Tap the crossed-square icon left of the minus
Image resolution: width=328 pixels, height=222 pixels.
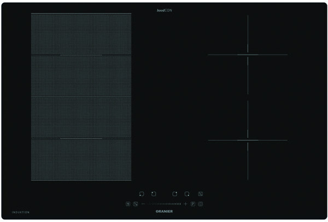pyautogui.click(x=136, y=204)
